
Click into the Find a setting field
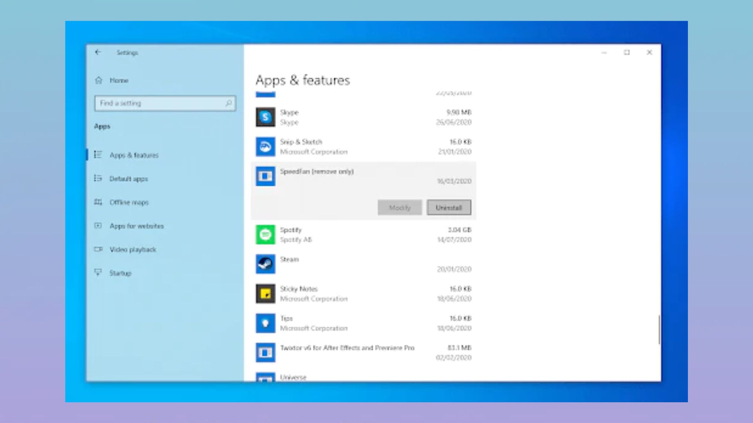(x=165, y=103)
